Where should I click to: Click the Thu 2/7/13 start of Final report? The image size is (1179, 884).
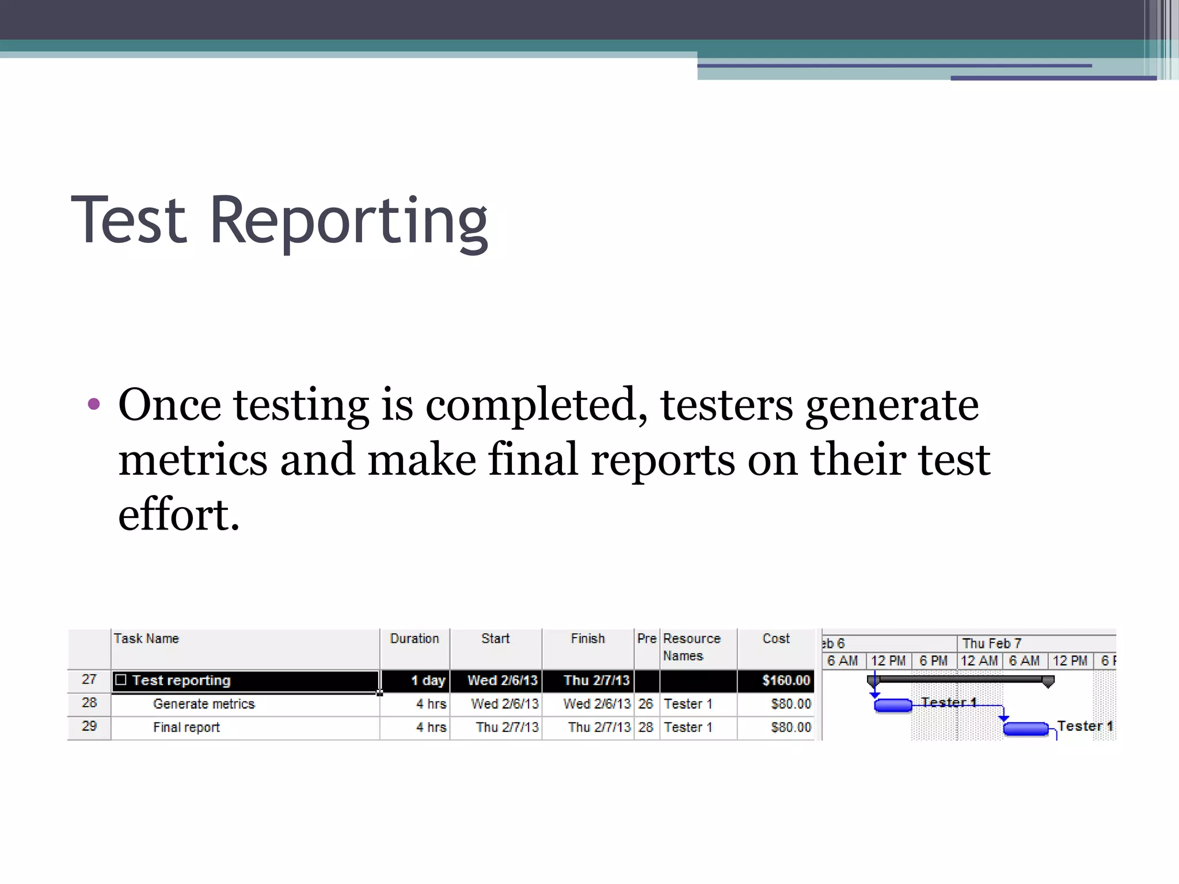point(496,727)
